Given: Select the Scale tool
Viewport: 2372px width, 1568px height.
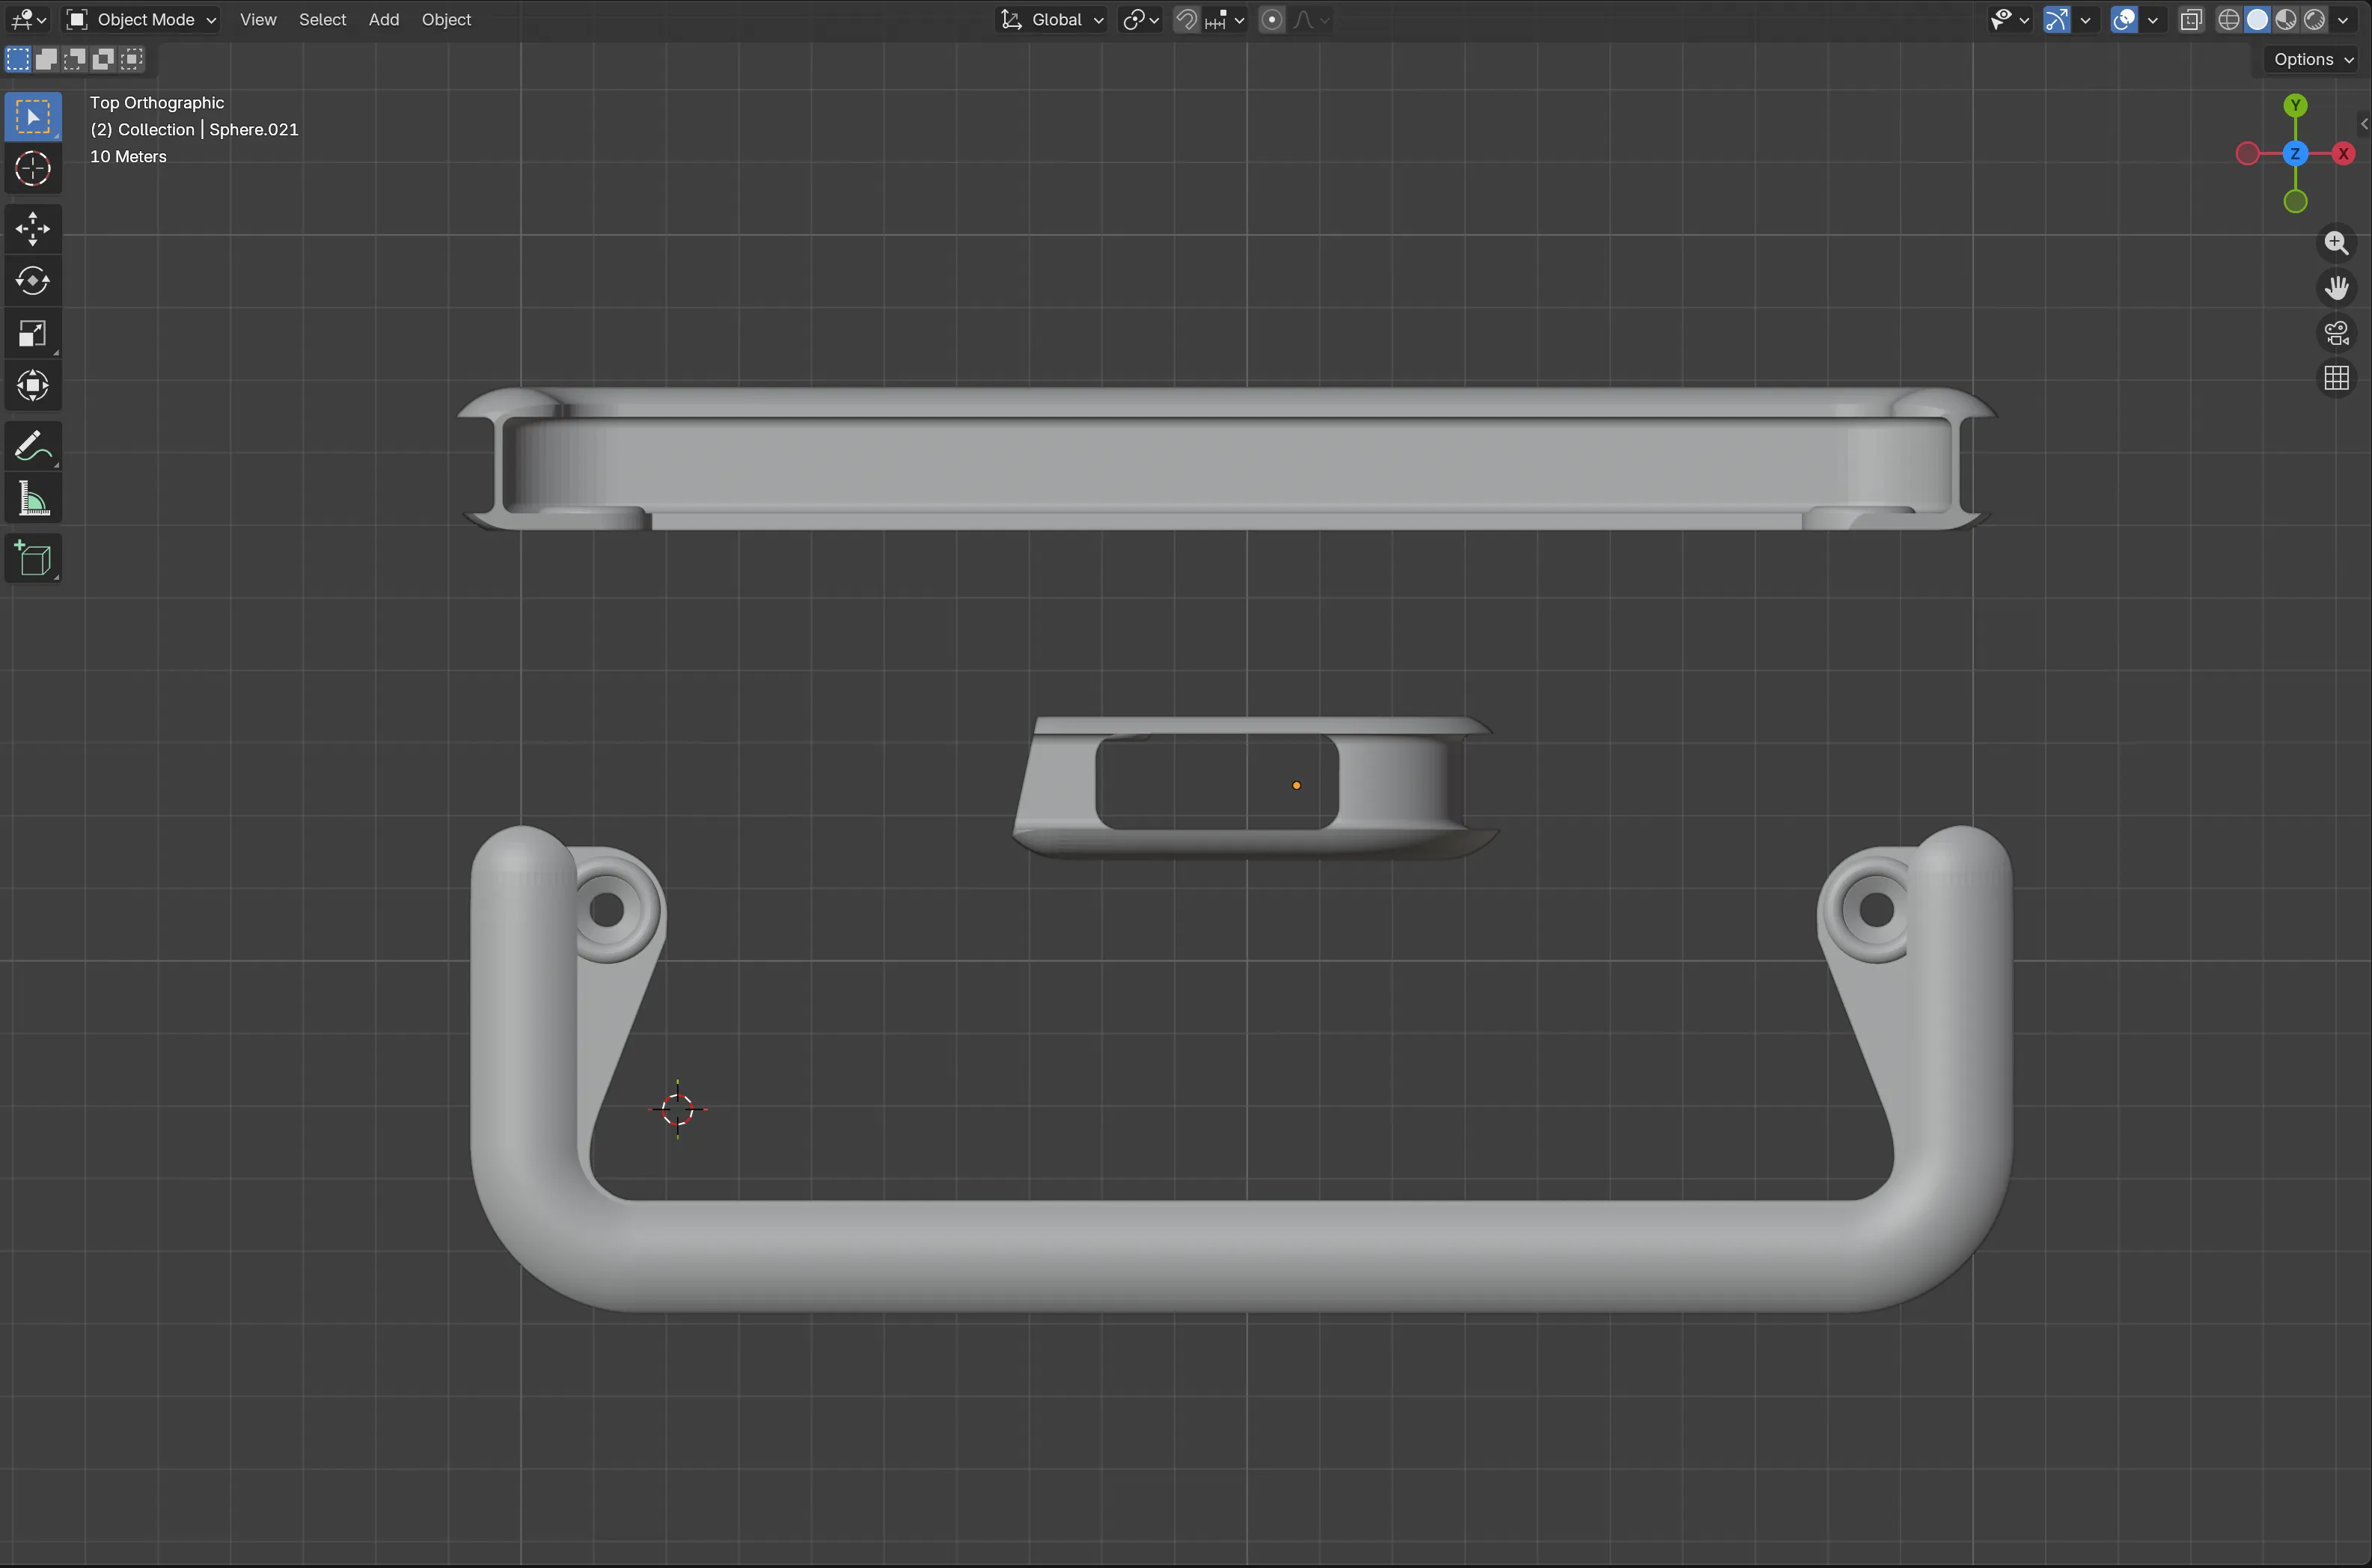Looking at the screenshot, I should [33, 333].
